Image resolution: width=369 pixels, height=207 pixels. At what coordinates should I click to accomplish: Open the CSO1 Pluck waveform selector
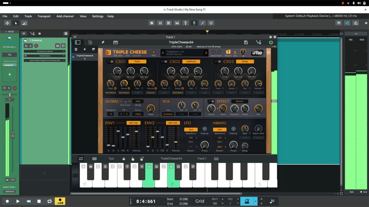(137, 62)
